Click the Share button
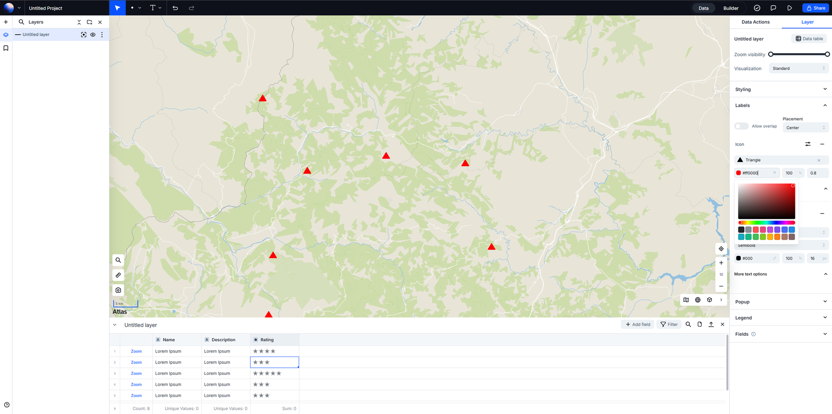 pyautogui.click(x=816, y=8)
